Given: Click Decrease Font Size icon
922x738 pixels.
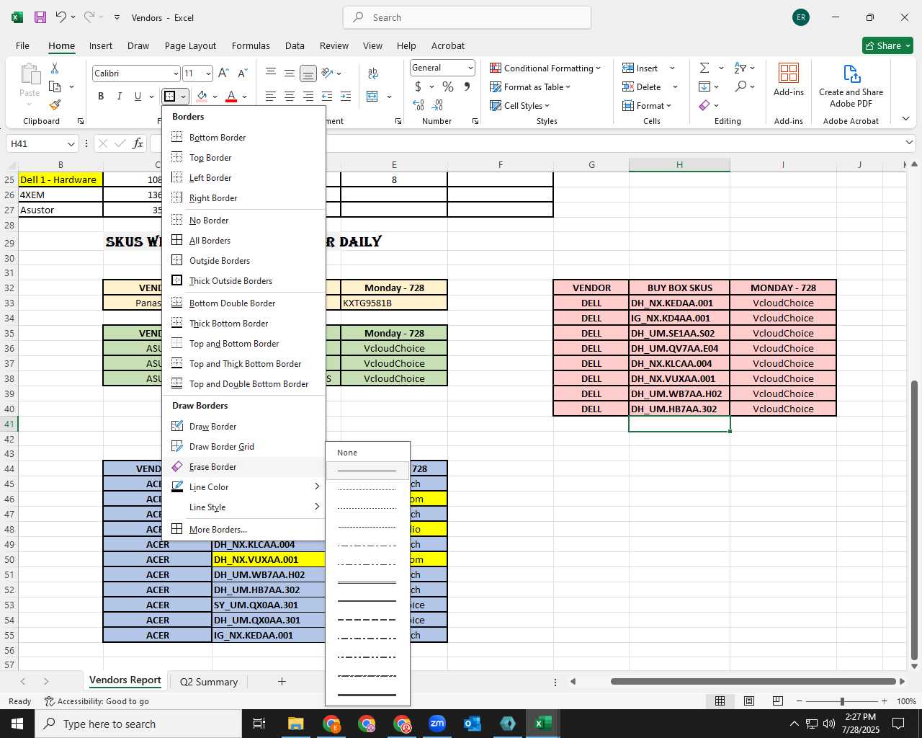Looking at the screenshot, I should point(242,73).
